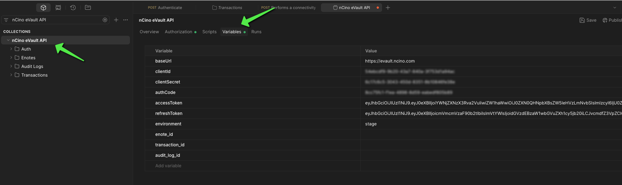Switch to Transactions tab
This screenshot has width=622, height=185.
pos(227,8)
